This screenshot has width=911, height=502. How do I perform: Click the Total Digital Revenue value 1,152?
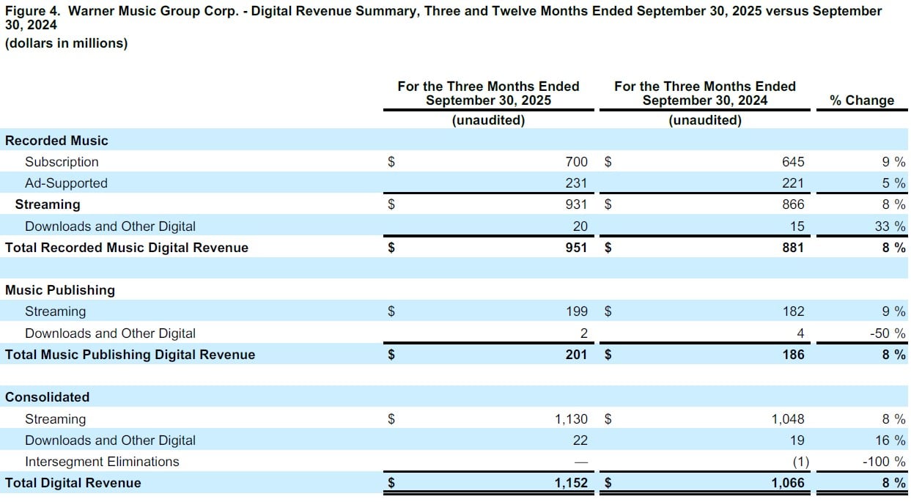tap(571, 483)
